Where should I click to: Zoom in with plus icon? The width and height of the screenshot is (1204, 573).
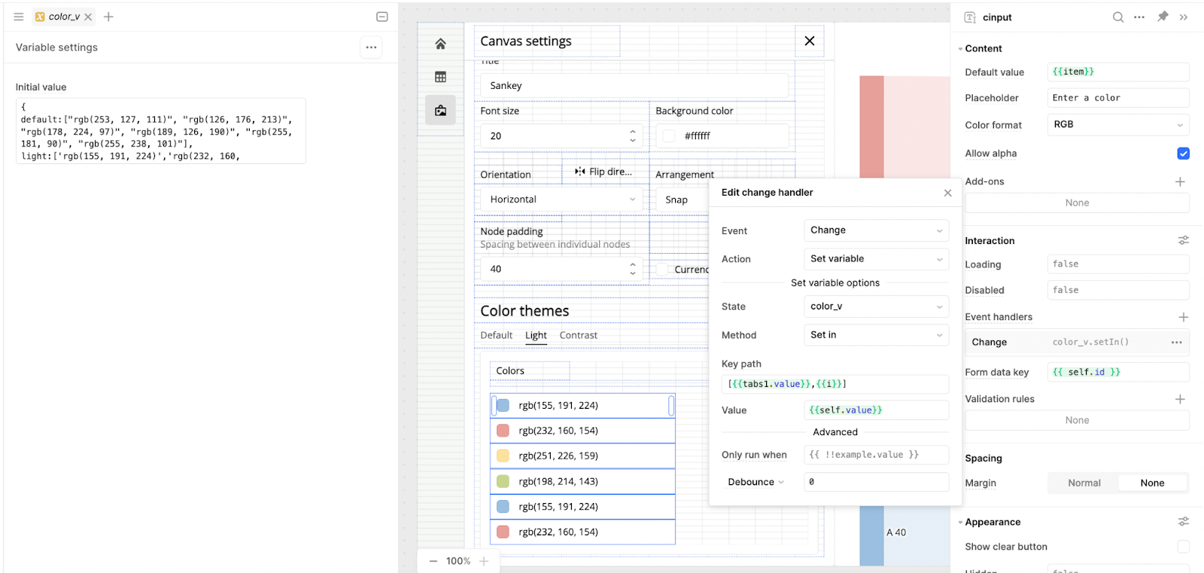484,561
